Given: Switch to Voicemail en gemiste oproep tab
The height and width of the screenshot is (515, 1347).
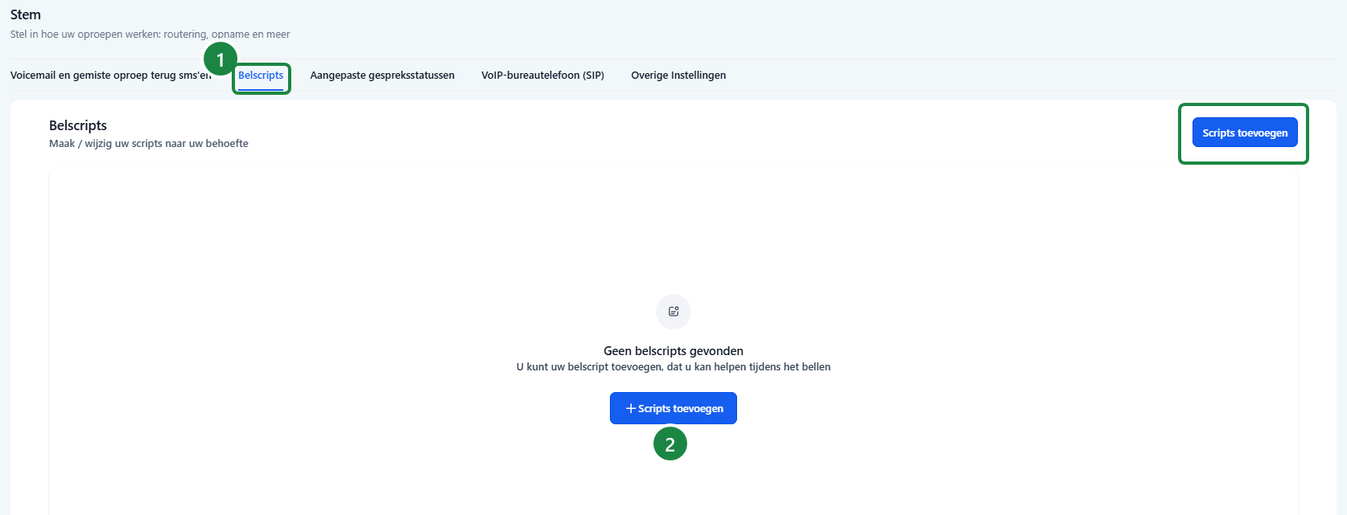Looking at the screenshot, I should (x=111, y=76).
